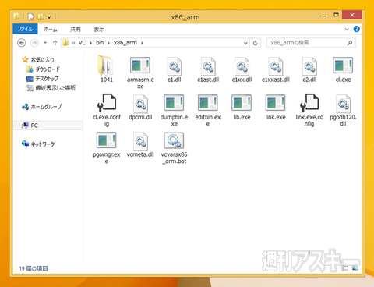This screenshot has width=374, height=287.
Task: Open the recent locations dropdown arrow
Action: tap(45, 43)
